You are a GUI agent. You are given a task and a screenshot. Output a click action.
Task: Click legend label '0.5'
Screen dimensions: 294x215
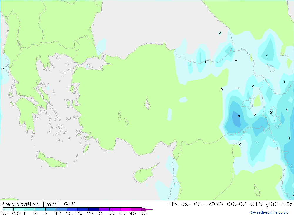pos(16,213)
